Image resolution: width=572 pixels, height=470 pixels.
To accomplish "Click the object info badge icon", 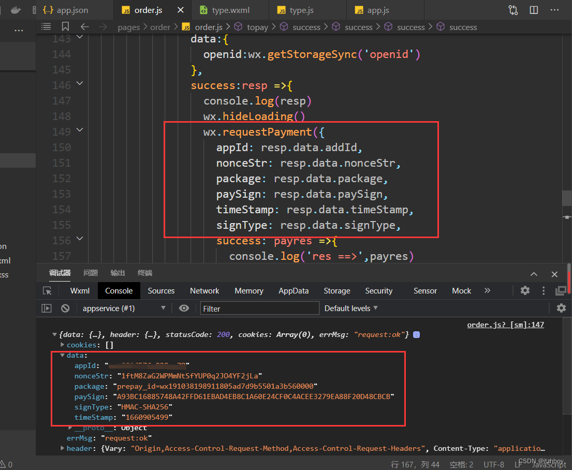I will tap(416, 334).
